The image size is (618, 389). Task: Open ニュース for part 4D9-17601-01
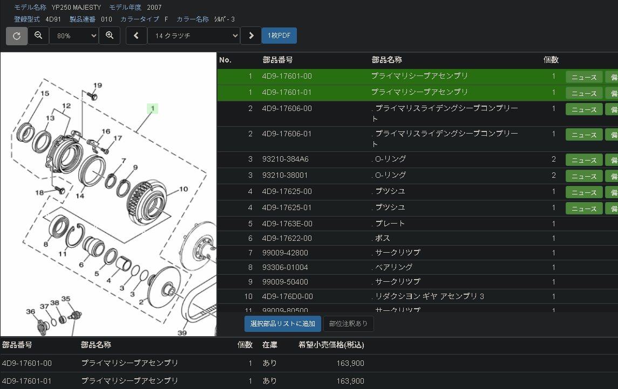tap(584, 93)
